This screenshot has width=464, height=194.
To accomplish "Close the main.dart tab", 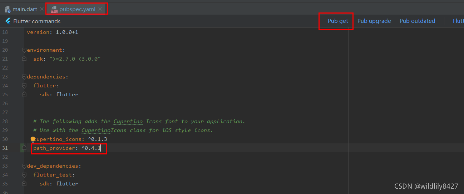I will point(42,9).
